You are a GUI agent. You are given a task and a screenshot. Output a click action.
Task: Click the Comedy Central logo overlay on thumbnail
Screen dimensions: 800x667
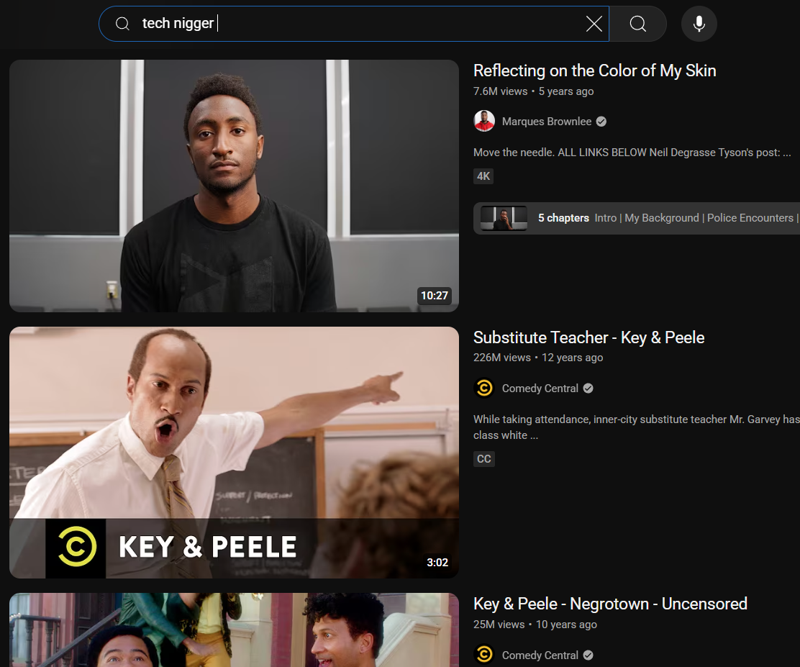pos(76,547)
